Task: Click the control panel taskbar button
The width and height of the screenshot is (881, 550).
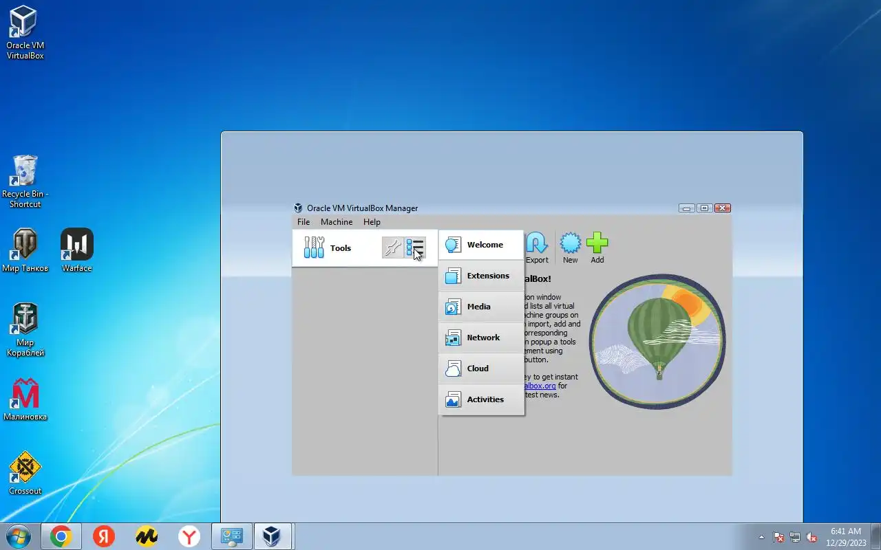Action: pos(232,536)
